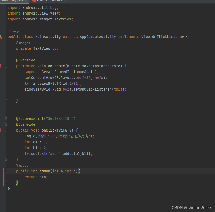Viewport: 215px width, 212px height.
Task: Click android.util.Log in the import line
Action: click(40, 7)
